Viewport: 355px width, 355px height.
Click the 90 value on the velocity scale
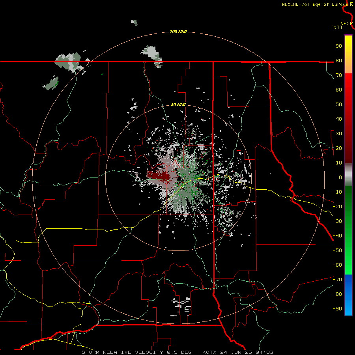pos(339,46)
